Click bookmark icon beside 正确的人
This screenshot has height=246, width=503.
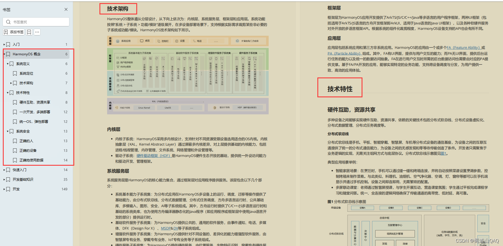15,141
